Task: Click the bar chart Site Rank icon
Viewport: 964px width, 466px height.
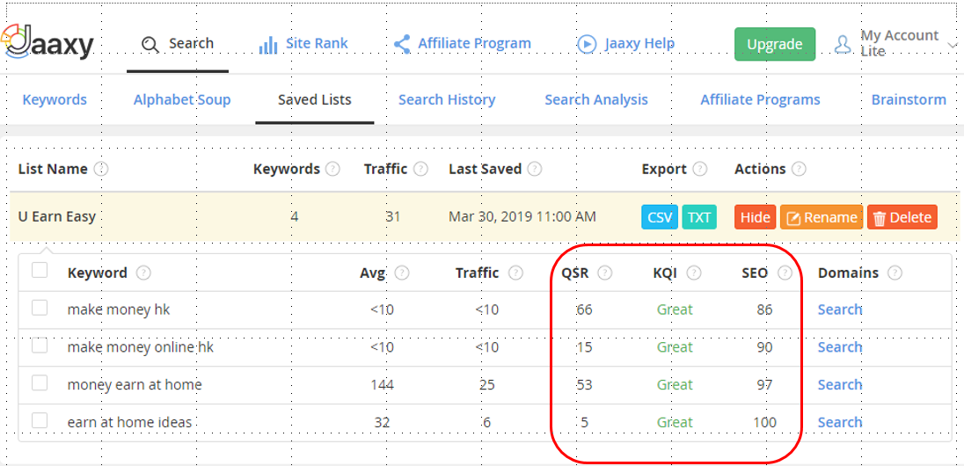Action: 268,45
